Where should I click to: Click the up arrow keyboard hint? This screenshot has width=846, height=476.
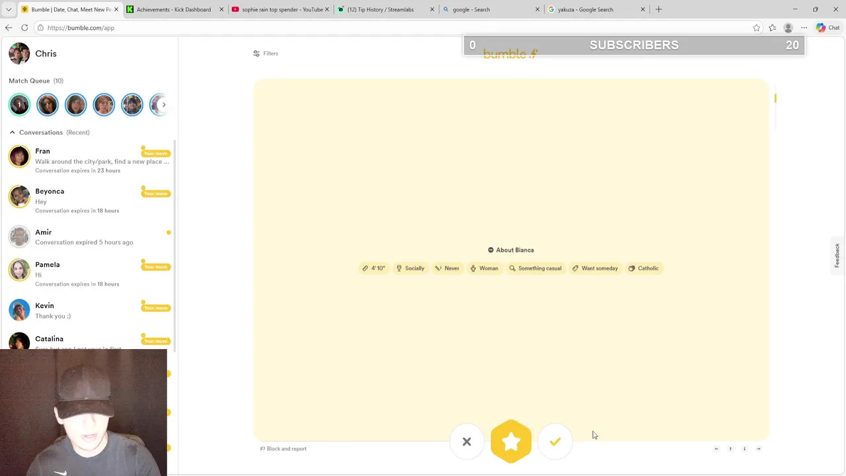730,449
